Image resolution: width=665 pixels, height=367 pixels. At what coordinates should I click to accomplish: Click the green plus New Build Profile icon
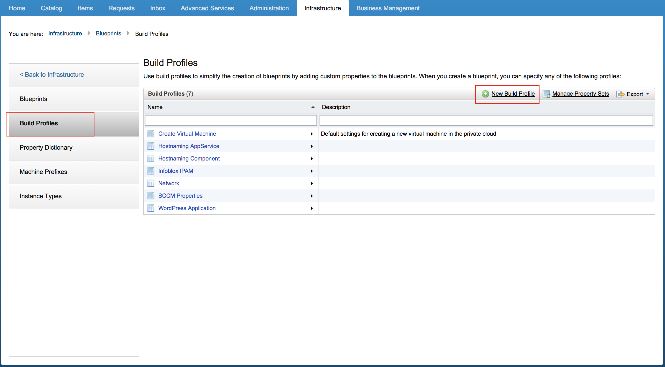click(485, 94)
